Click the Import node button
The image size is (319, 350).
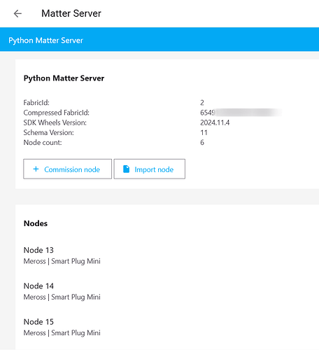(150, 169)
